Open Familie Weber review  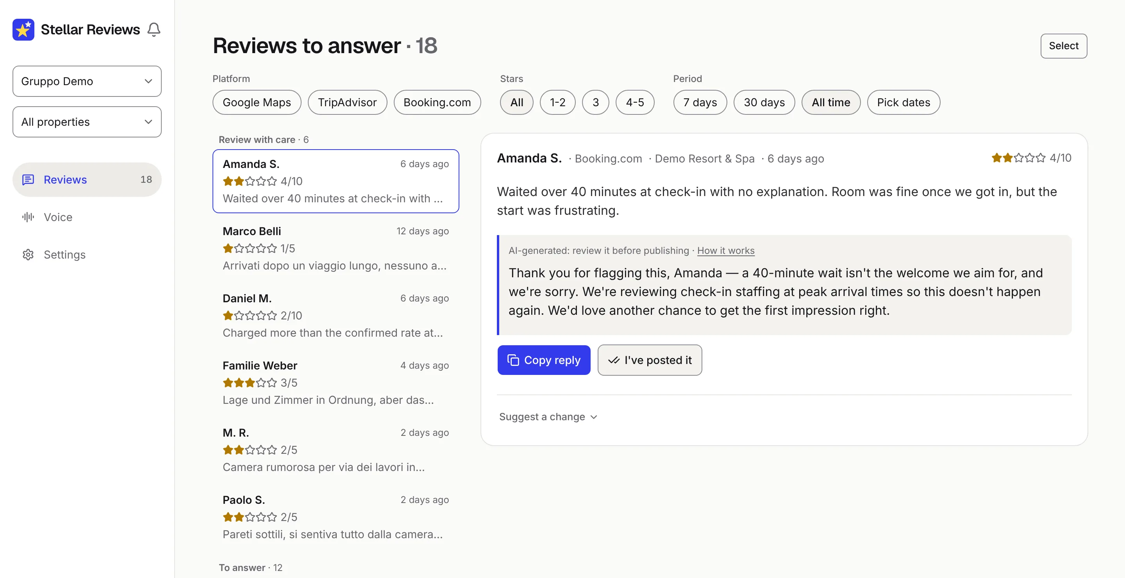336,383
